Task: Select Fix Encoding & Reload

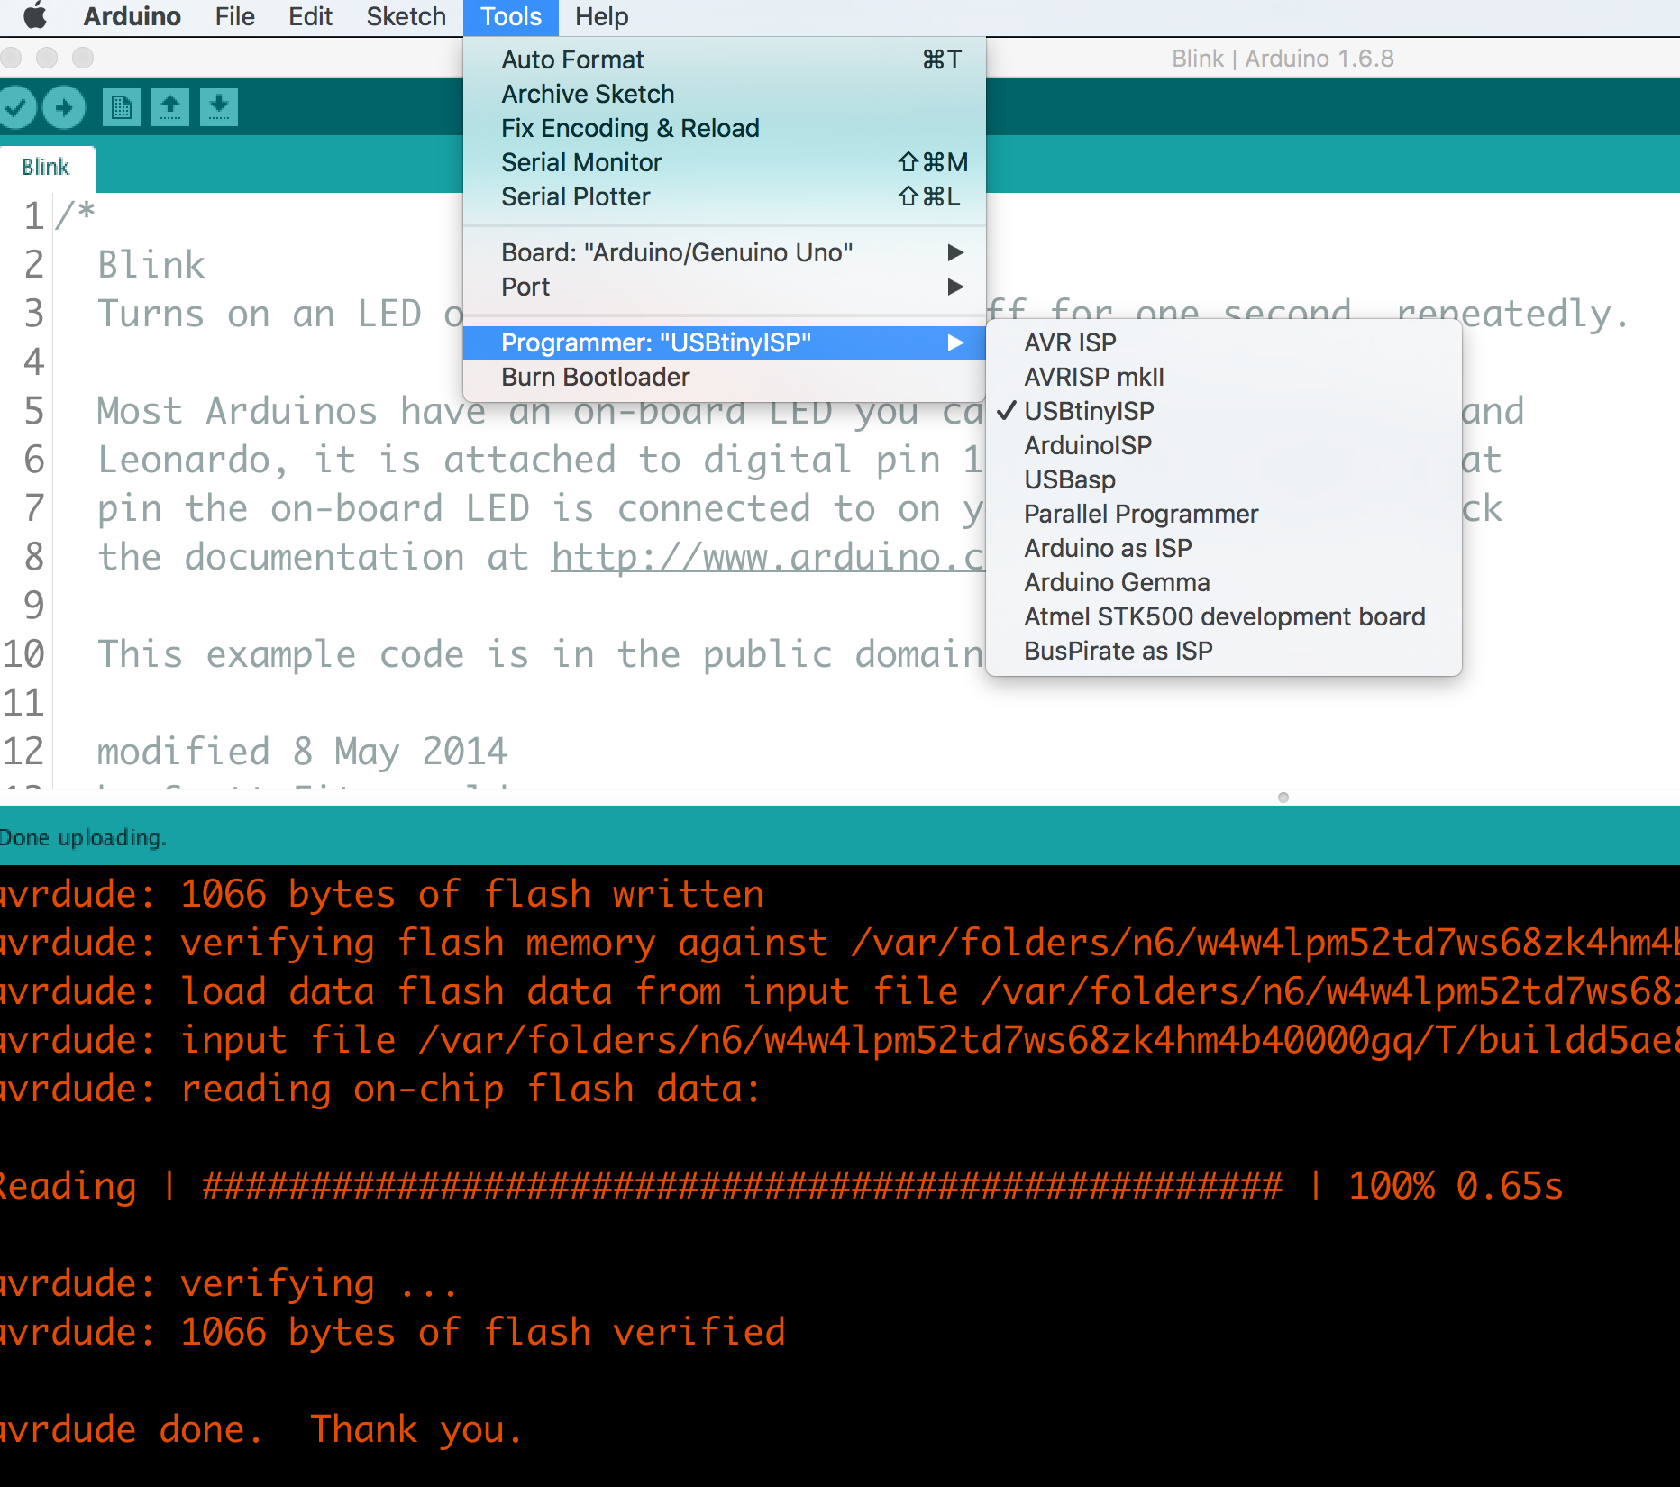Action: coord(724,128)
